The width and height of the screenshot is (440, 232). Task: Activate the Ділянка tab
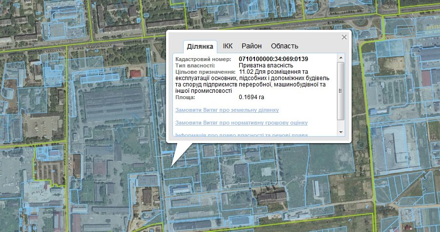(200, 46)
